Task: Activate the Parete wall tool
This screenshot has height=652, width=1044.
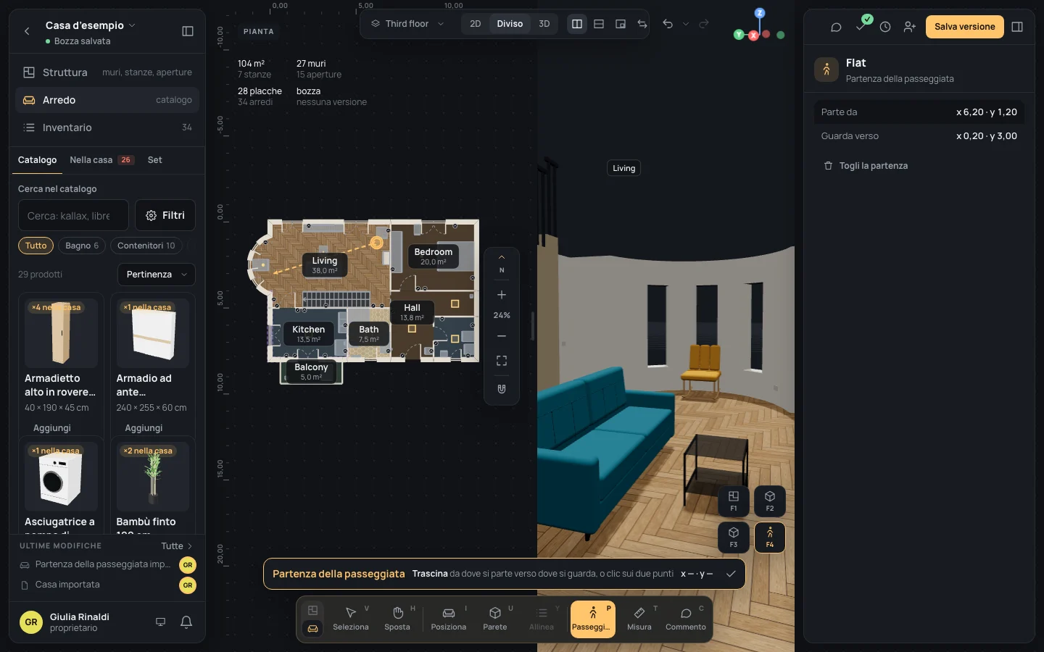Action: (x=495, y=619)
